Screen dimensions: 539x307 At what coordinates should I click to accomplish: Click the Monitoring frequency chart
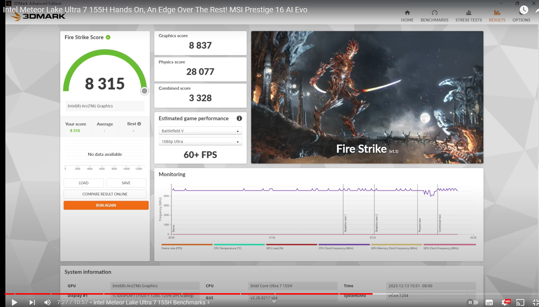coord(322,210)
